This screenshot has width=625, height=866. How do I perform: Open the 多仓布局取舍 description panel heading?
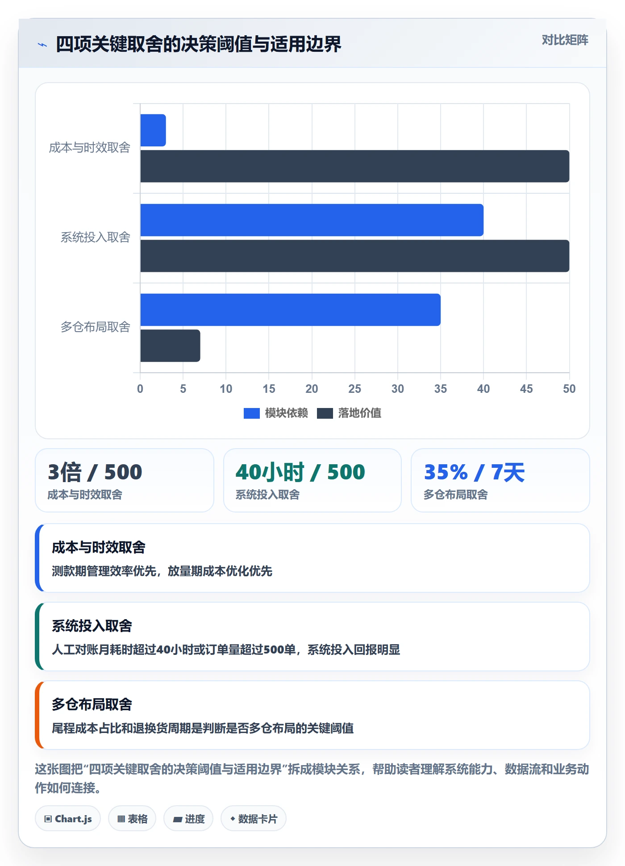92,704
